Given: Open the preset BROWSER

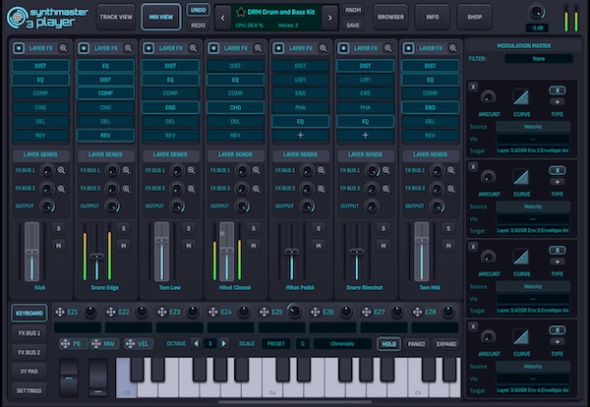Looking at the screenshot, I should [391, 17].
